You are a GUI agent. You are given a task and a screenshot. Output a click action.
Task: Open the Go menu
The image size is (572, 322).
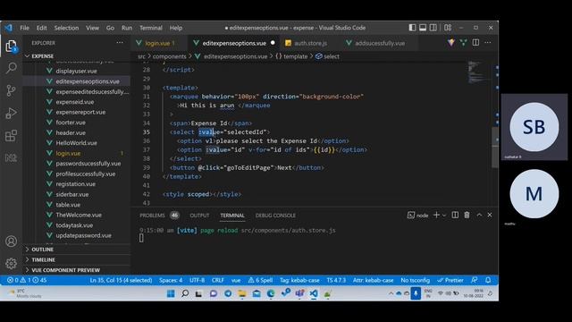coord(110,28)
